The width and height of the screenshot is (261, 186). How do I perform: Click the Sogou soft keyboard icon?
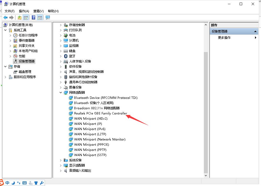coord(25,183)
